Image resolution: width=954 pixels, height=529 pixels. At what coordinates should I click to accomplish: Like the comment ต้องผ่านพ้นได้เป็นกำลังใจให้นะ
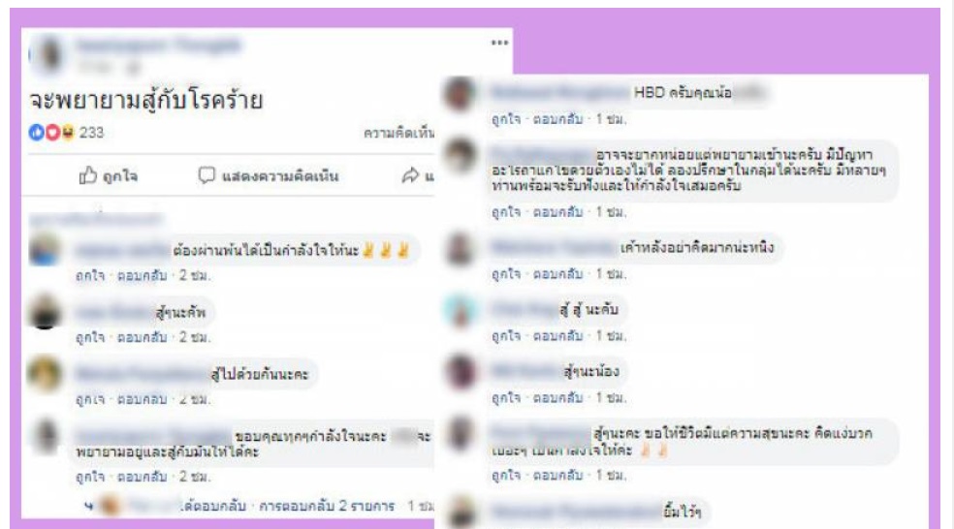coord(90,275)
